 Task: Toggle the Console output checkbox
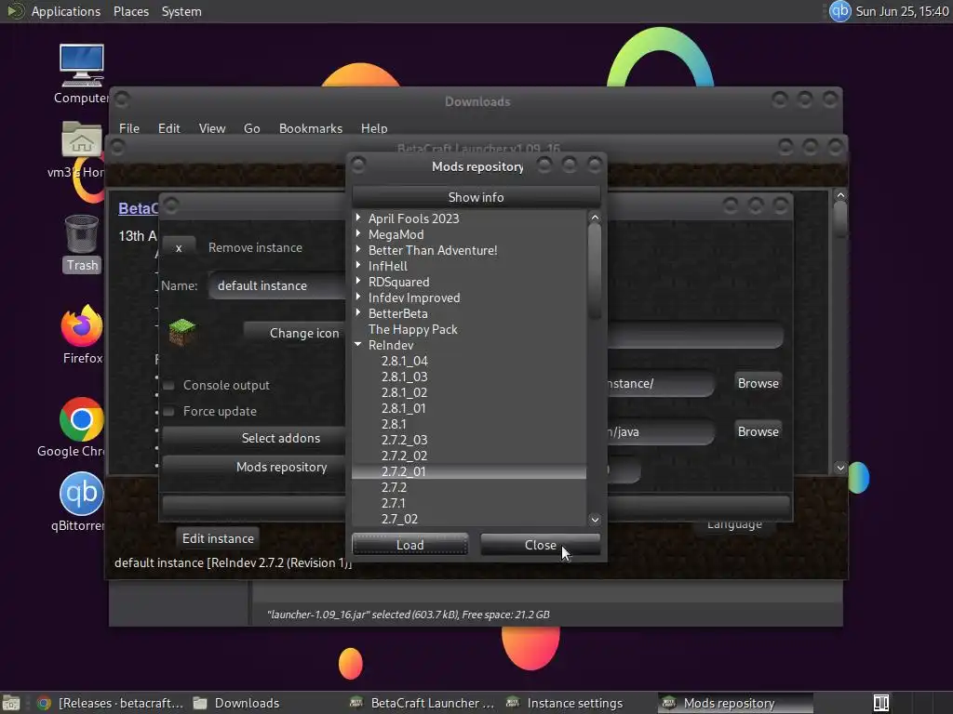point(169,385)
